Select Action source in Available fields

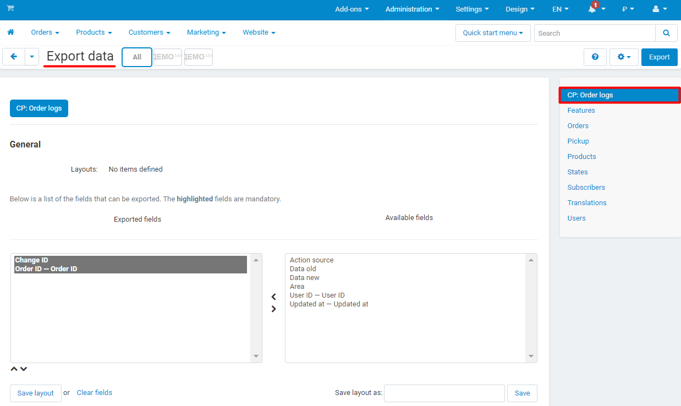(x=312, y=260)
